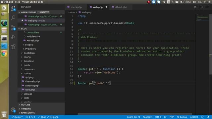Click the compare changes icon in editor toolbar

(195, 7)
